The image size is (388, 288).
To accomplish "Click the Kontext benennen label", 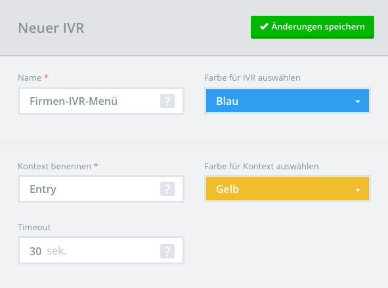I will [x=54, y=167].
